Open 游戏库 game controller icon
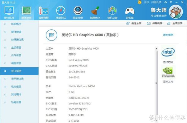This screenshot has height=123, width=187. pos(130,12)
